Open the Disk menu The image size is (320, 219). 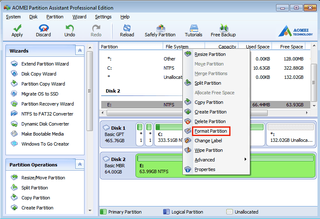pyautogui.click(x=33, y=17)
